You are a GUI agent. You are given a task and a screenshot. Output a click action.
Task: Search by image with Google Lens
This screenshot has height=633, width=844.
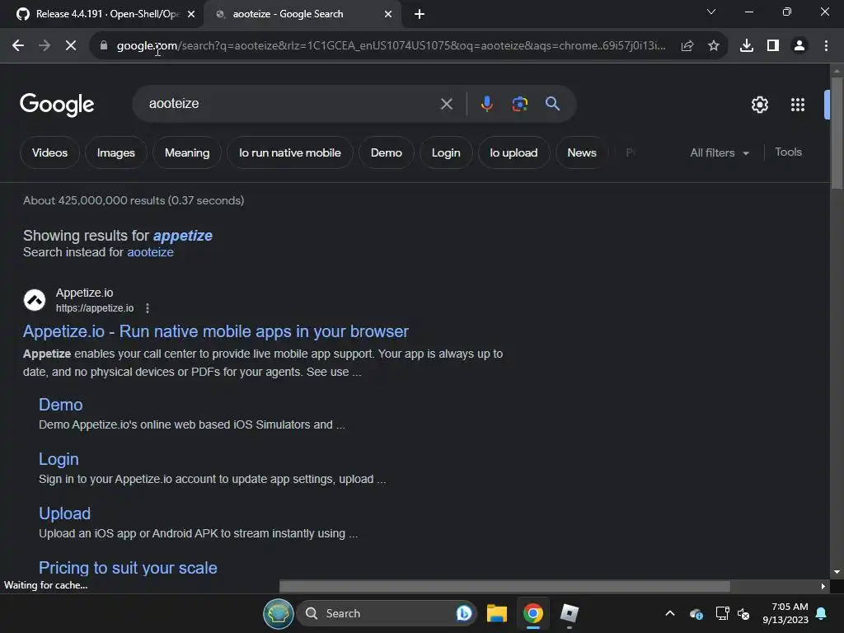click(x=520, y=103)
